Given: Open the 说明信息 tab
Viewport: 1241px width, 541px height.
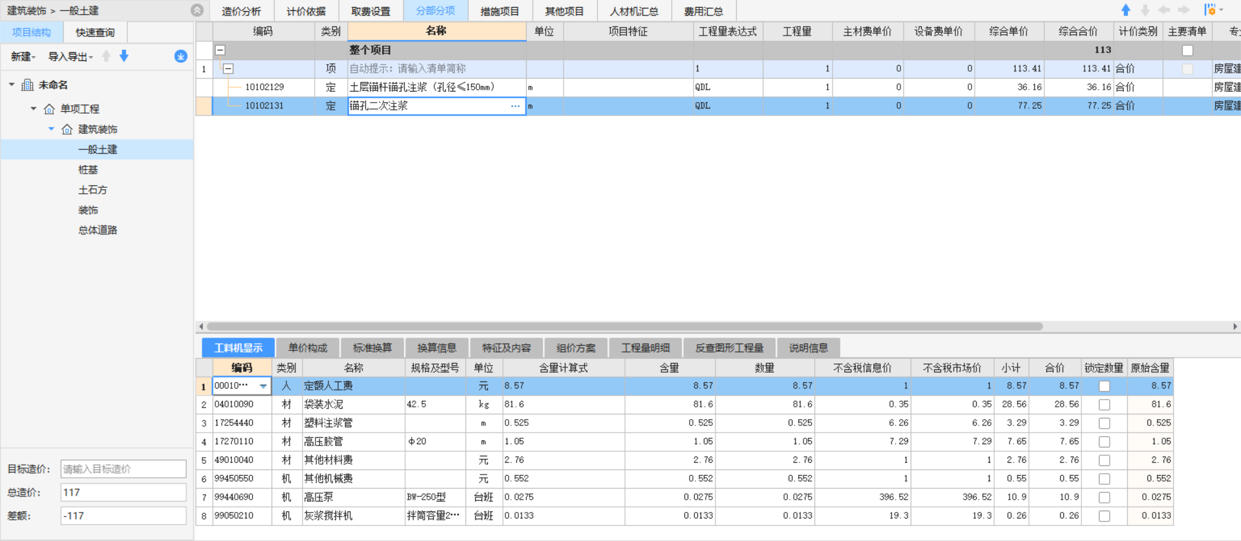Looking at the screenshot, I should (x=809, y=348).
